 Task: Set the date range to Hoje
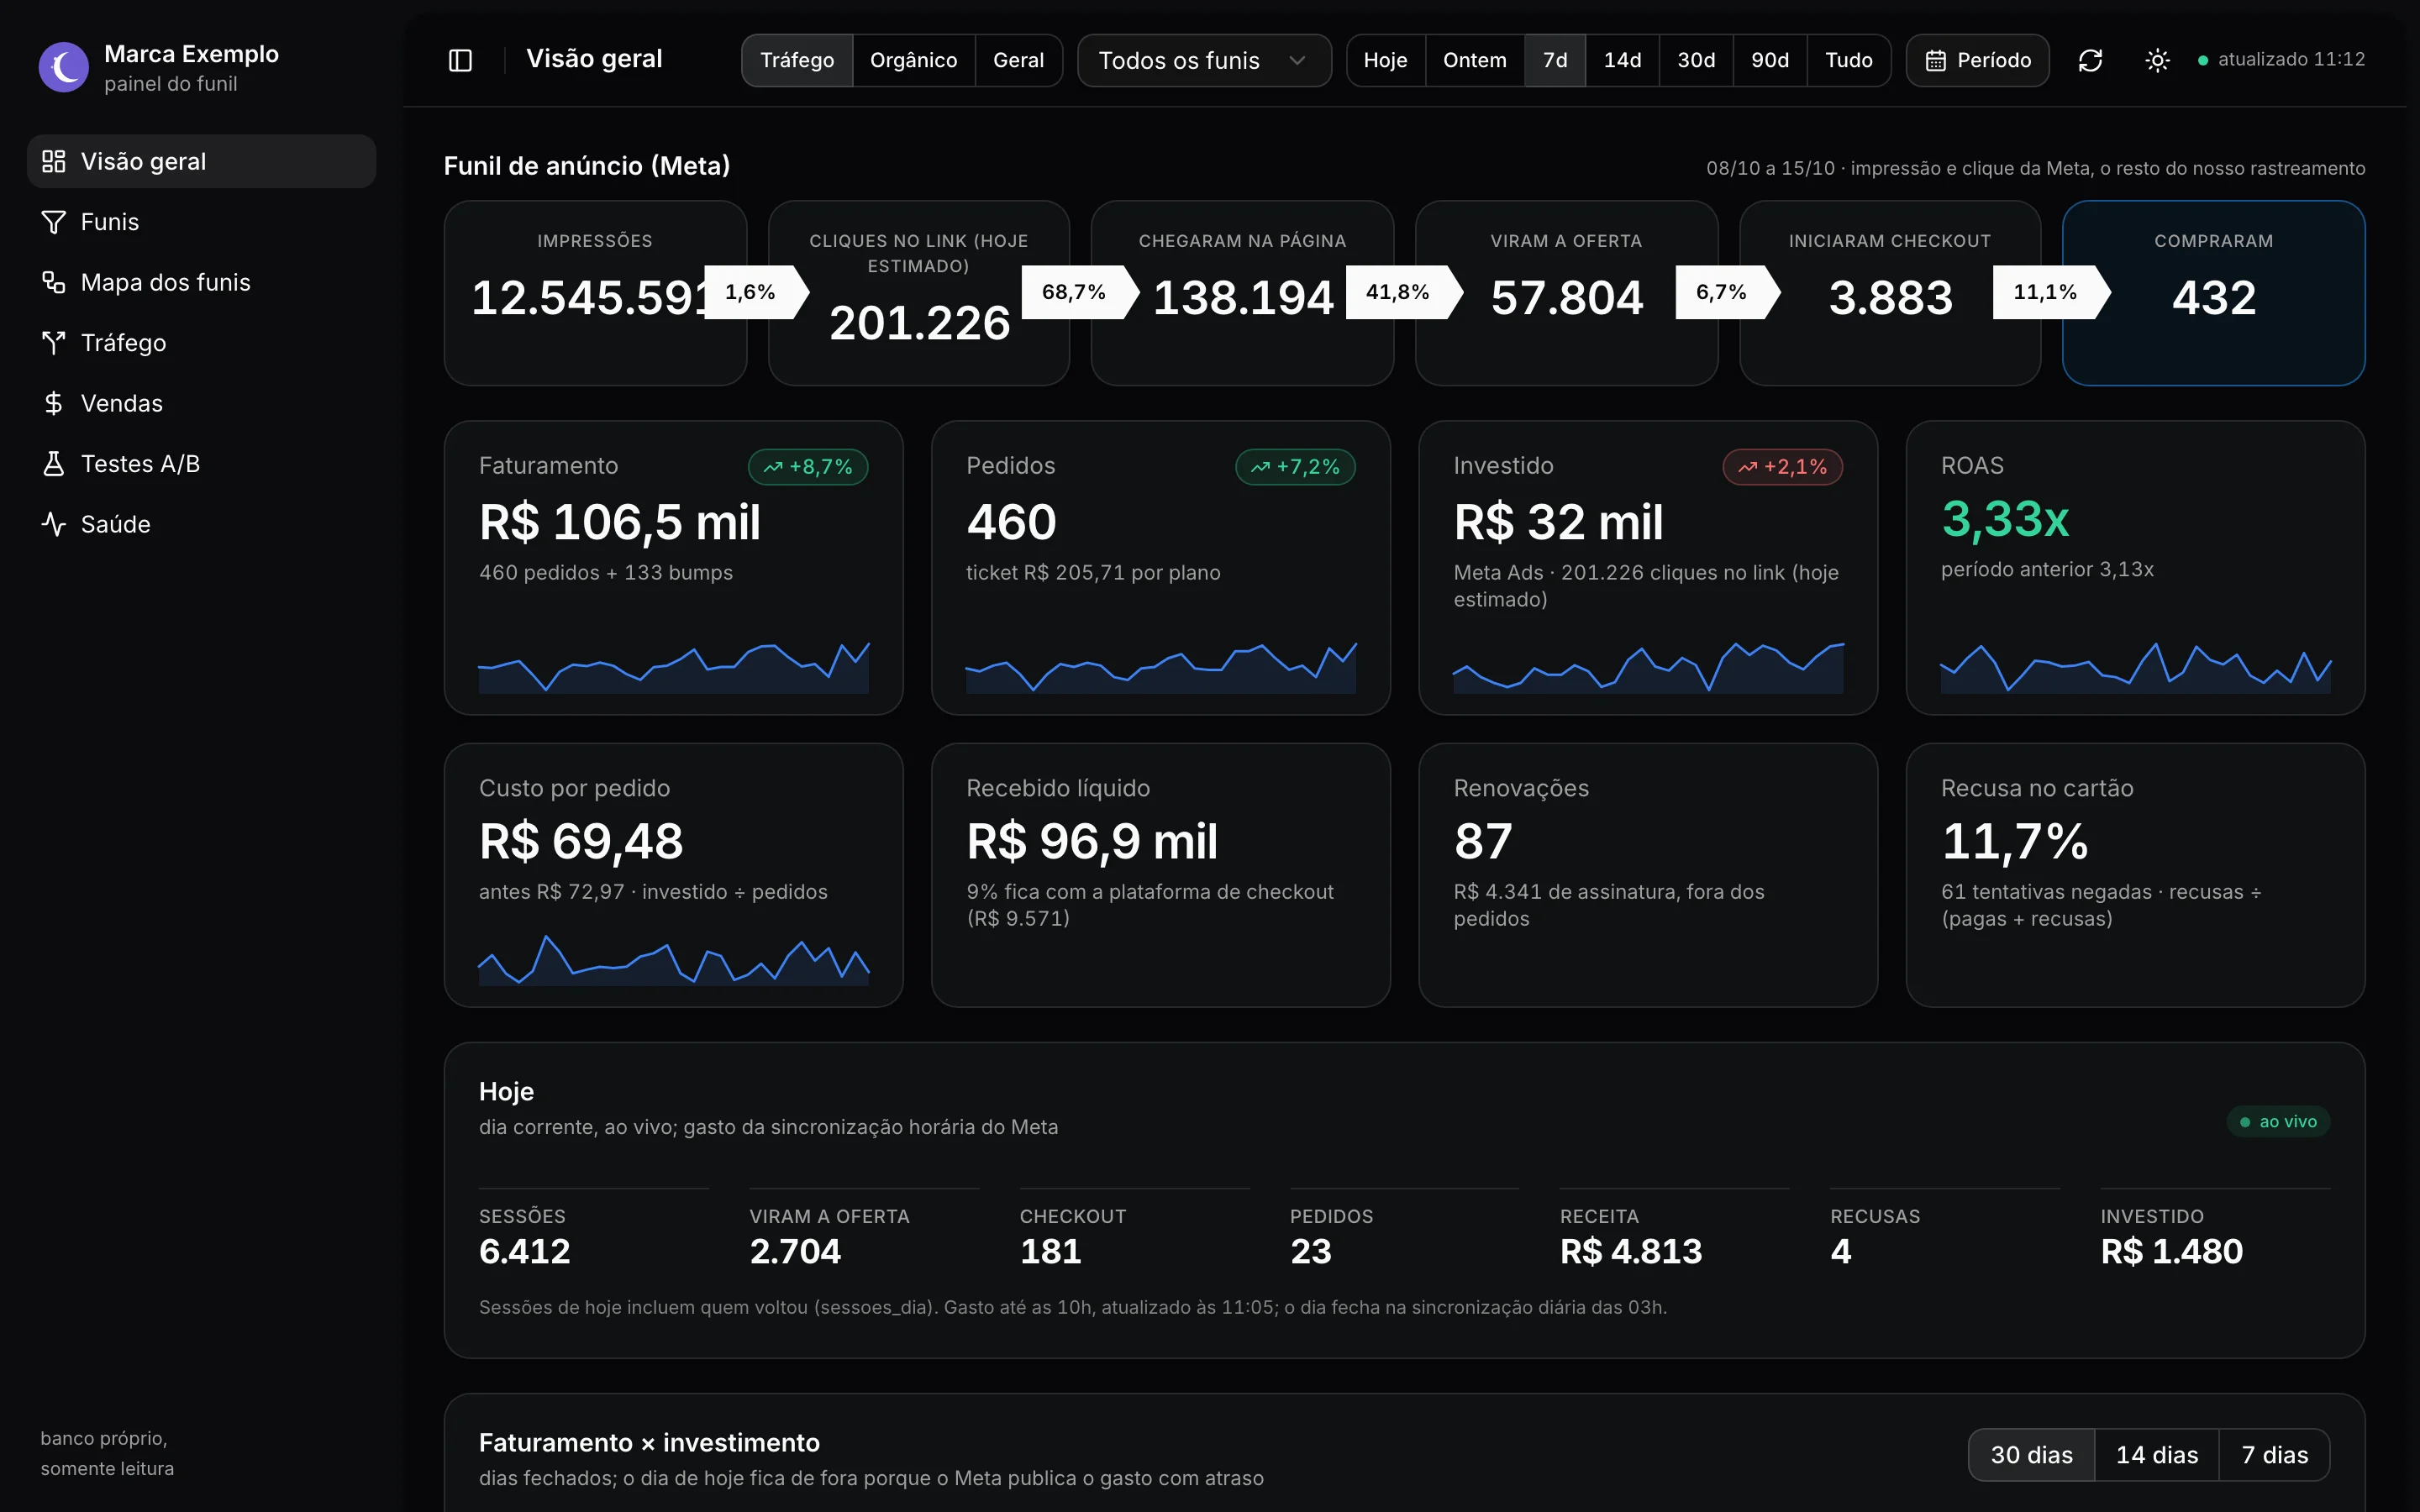[1385, 61]
